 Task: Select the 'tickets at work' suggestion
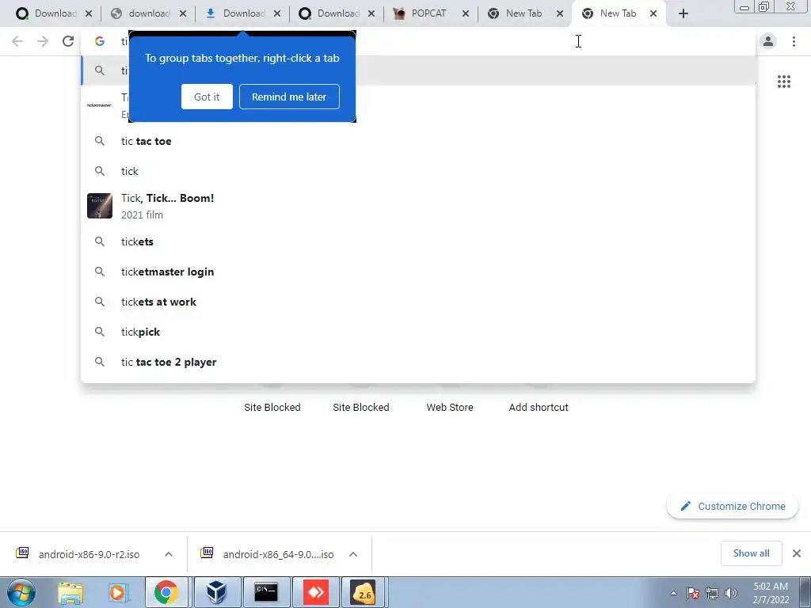tap(418, 302)
